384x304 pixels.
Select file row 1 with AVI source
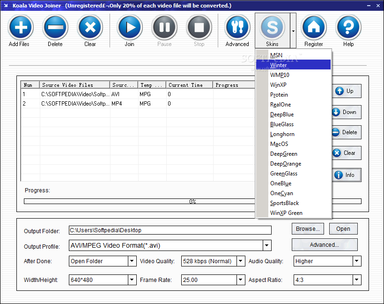tap(138, 94)
